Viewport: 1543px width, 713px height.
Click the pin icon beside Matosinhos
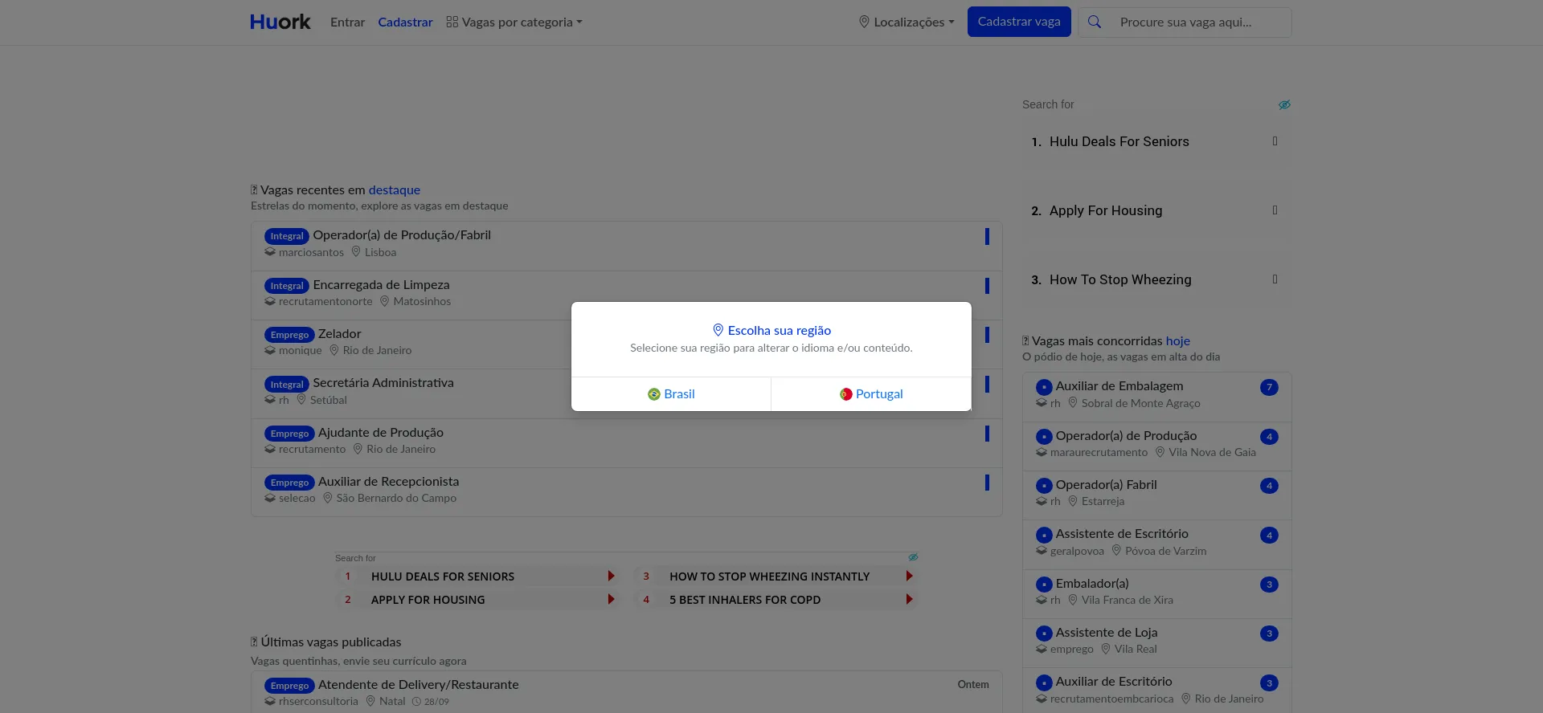pos(384,301)
